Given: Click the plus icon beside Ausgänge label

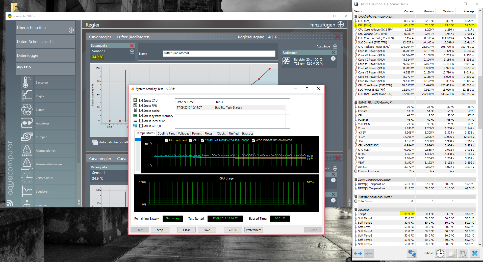Looking at the screenshot, I should click(335, 47).
